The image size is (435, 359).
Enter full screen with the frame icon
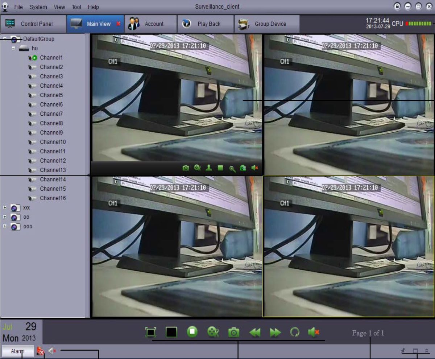[x=152, y=331]
